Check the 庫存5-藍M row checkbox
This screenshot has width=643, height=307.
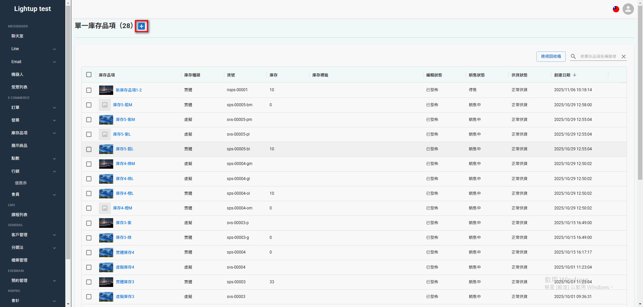[89, 105]
